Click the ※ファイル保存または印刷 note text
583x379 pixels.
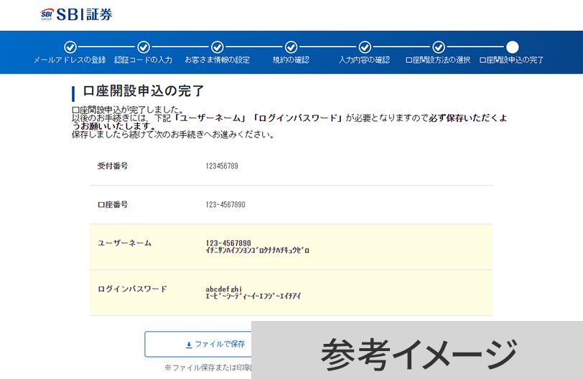click(207, 368)
